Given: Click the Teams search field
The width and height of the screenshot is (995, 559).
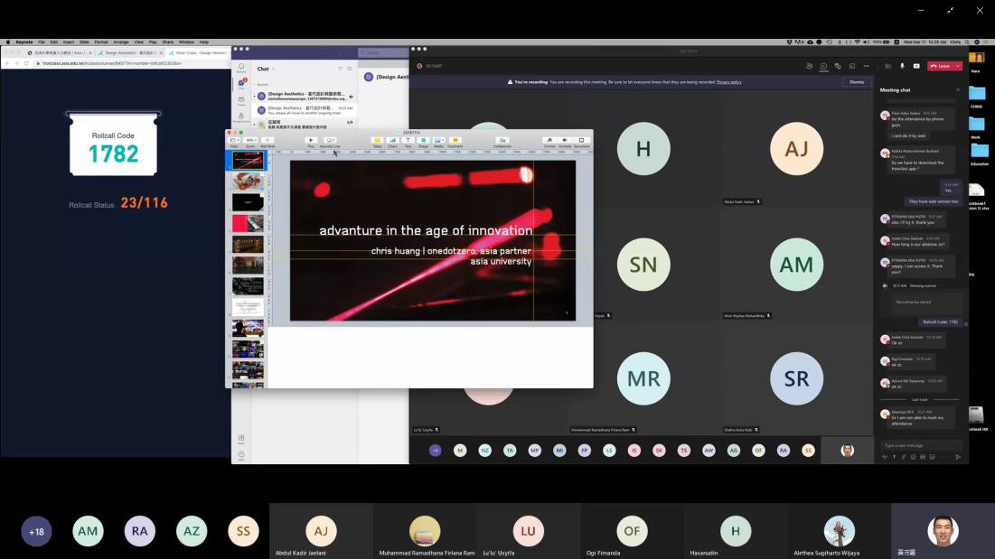Looking at the screenshot, I should 383,52.
